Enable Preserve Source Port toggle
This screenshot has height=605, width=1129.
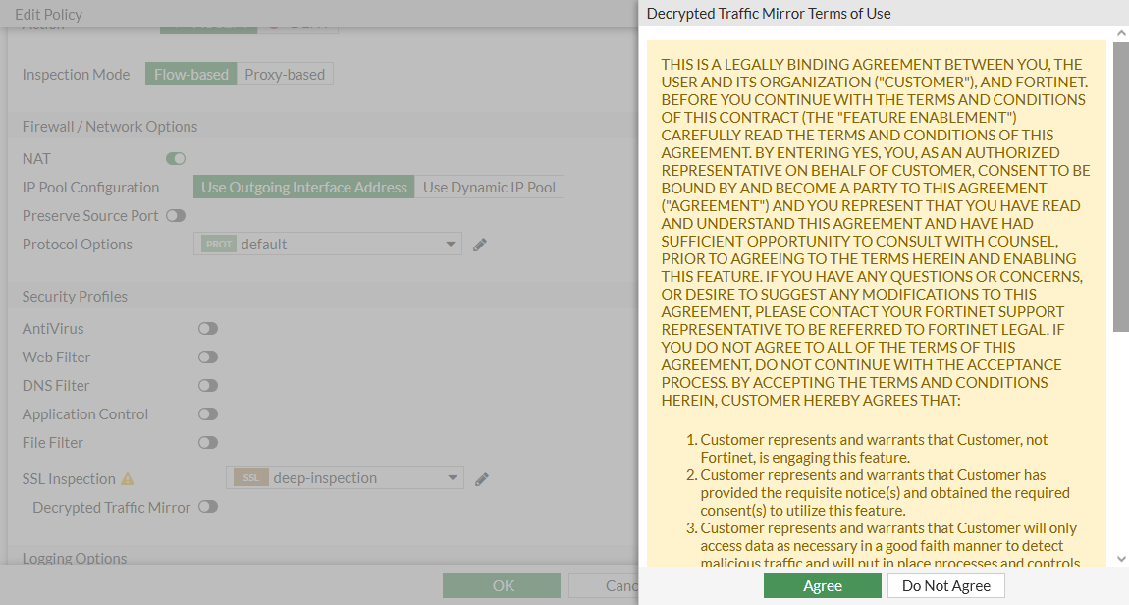176,216
